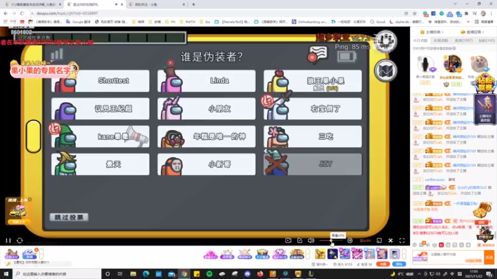497x279 pixels.
Task: Click the blue backpack button
Action: [399, 264]
